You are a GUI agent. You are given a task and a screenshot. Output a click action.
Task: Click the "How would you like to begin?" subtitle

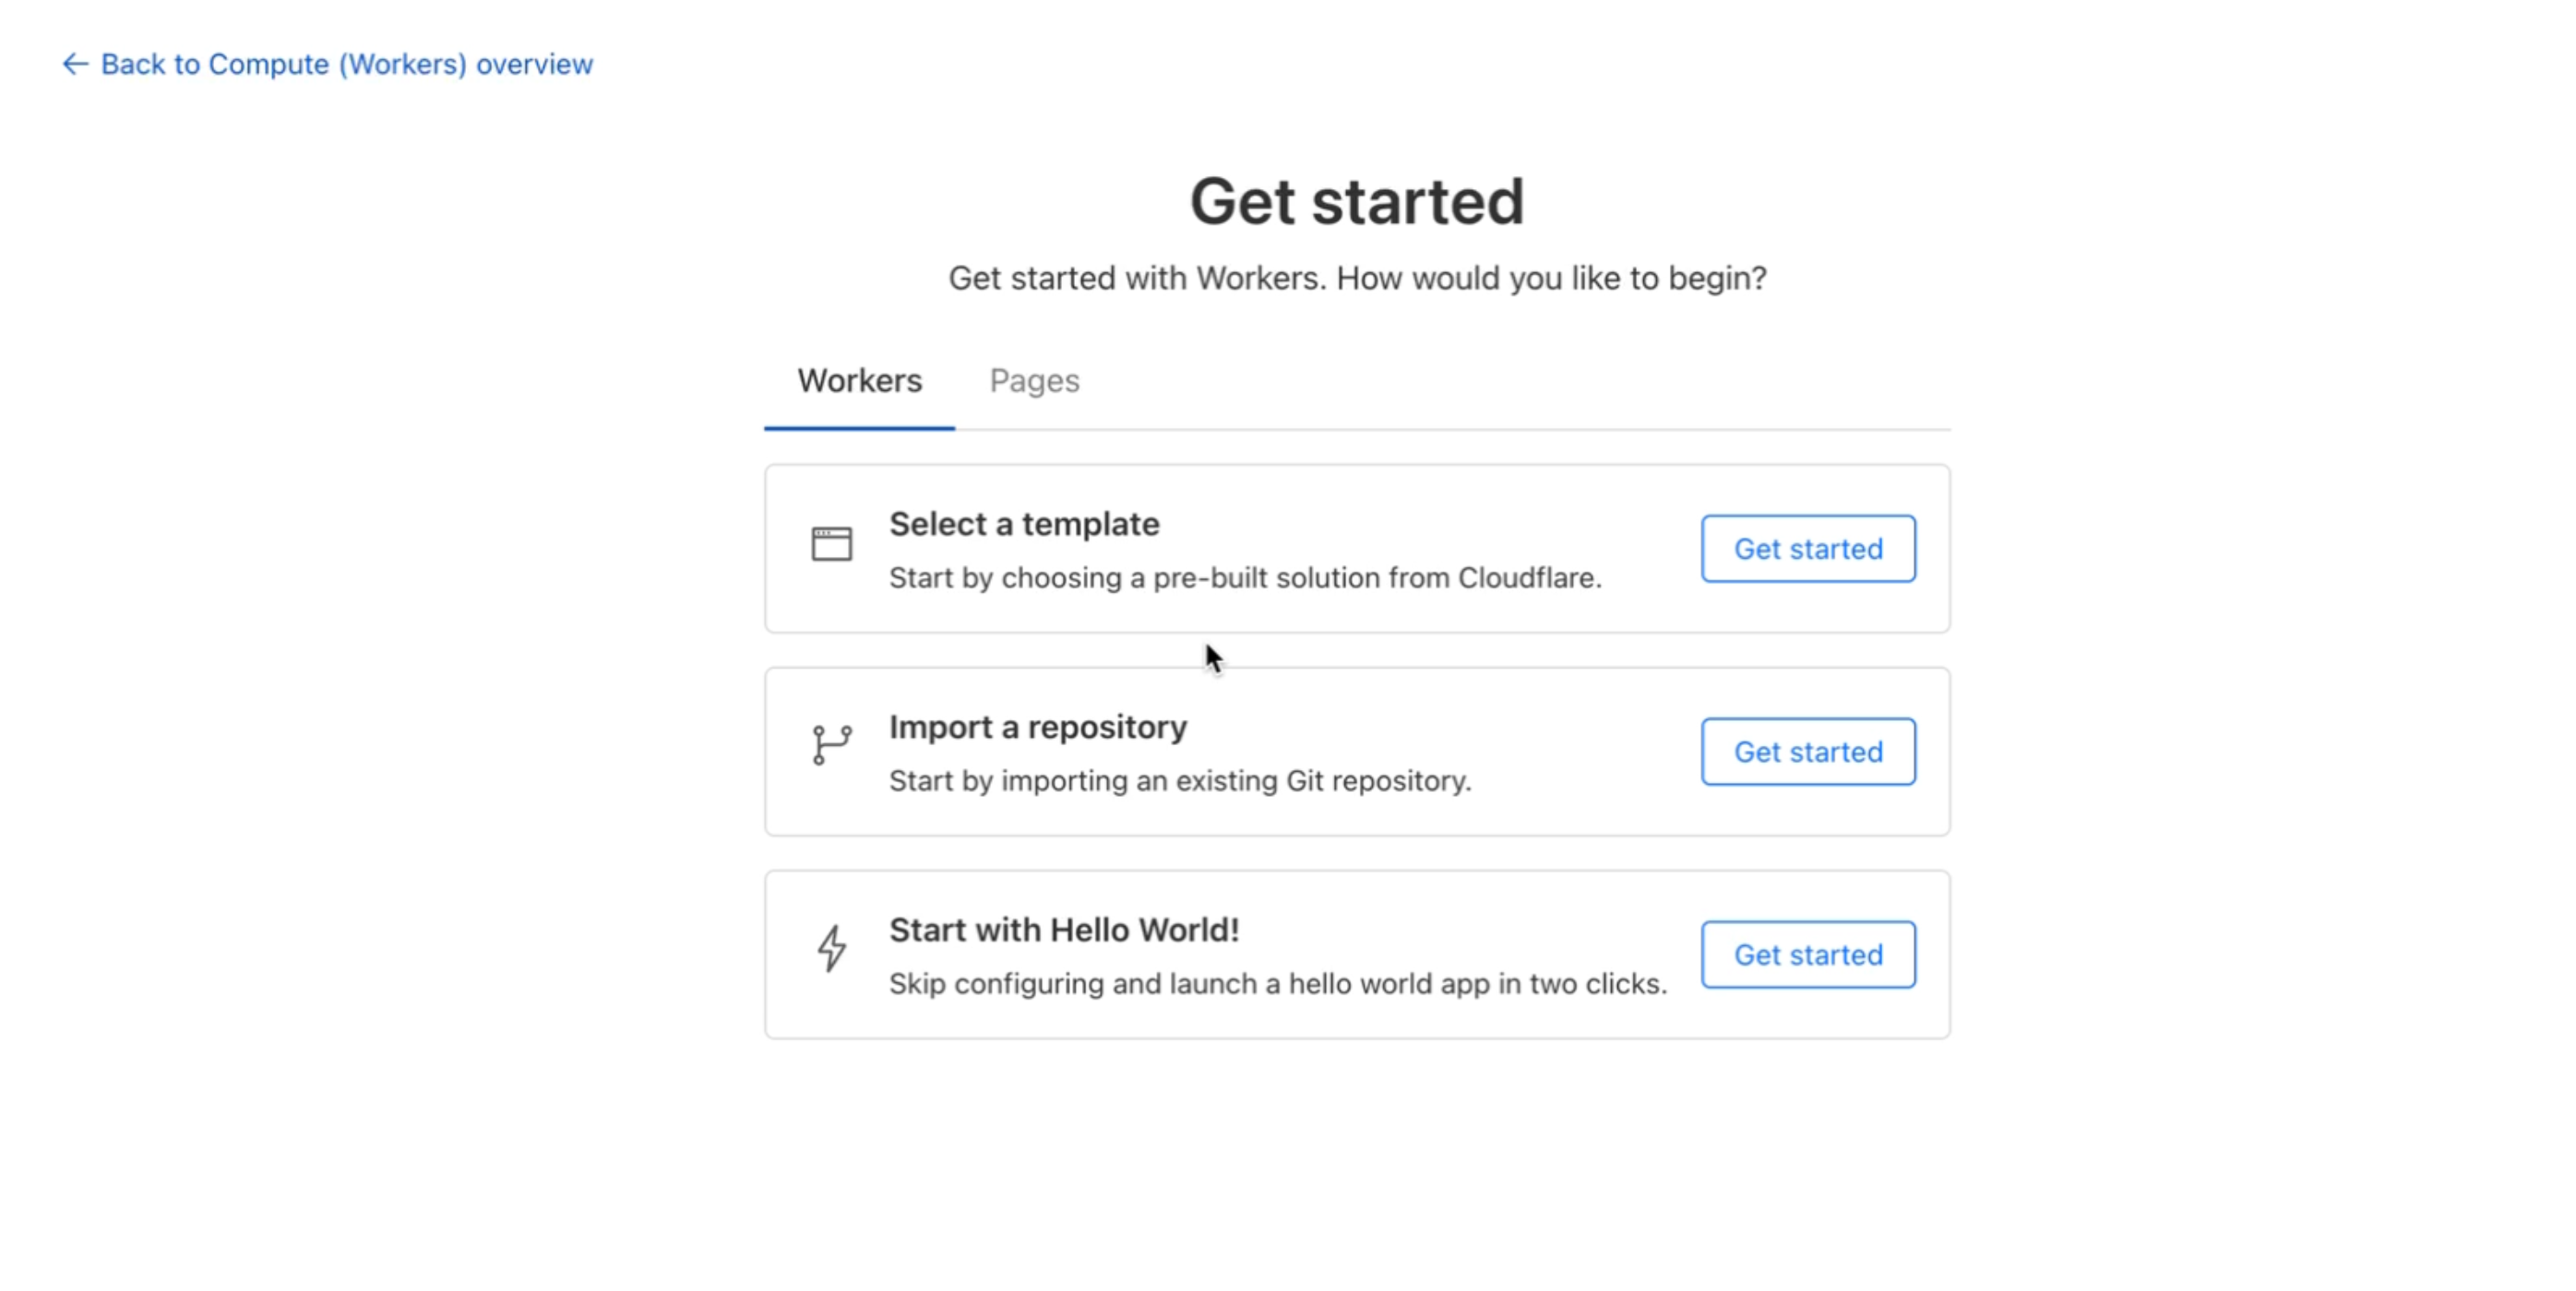(1357, 278)
